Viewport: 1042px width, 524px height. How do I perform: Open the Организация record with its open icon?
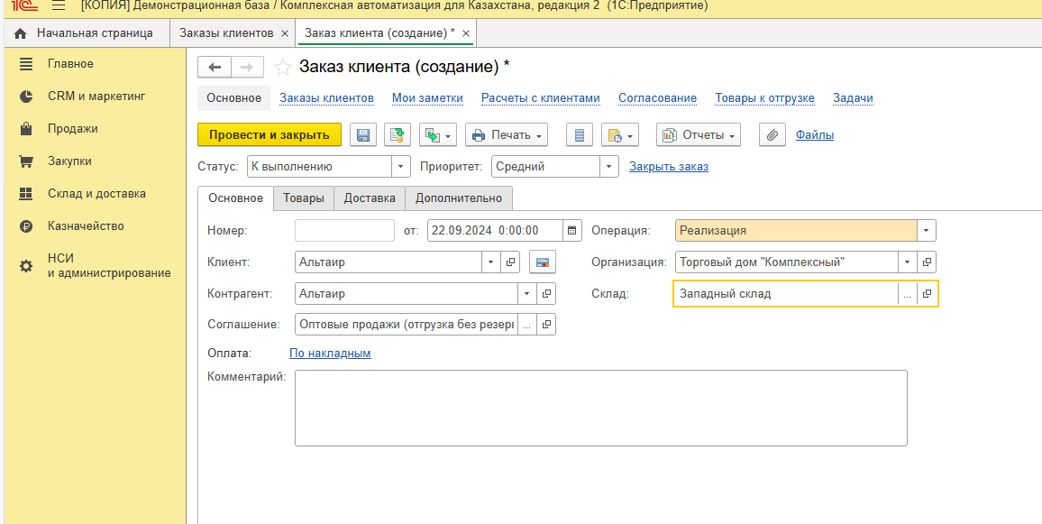pyautogui.click(x=927, y=262)
